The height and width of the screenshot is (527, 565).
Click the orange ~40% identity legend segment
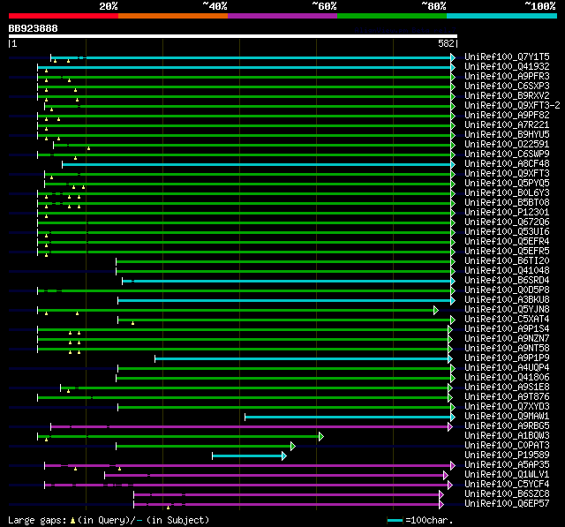(x=173, y=16)
